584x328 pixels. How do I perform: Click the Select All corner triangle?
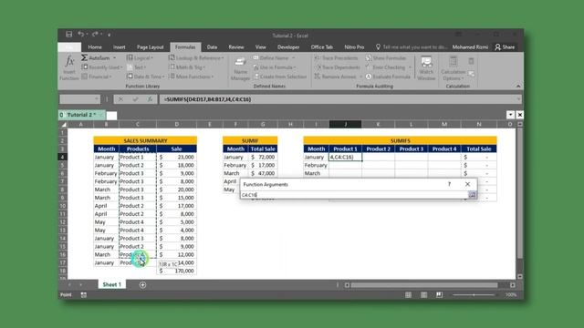63,124
